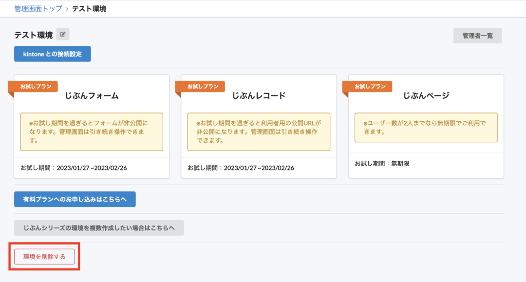Viewport: 526px width, 282px height.
Task: Select テスト環境 in the breadcrumb
Action: tap(89, 9)
